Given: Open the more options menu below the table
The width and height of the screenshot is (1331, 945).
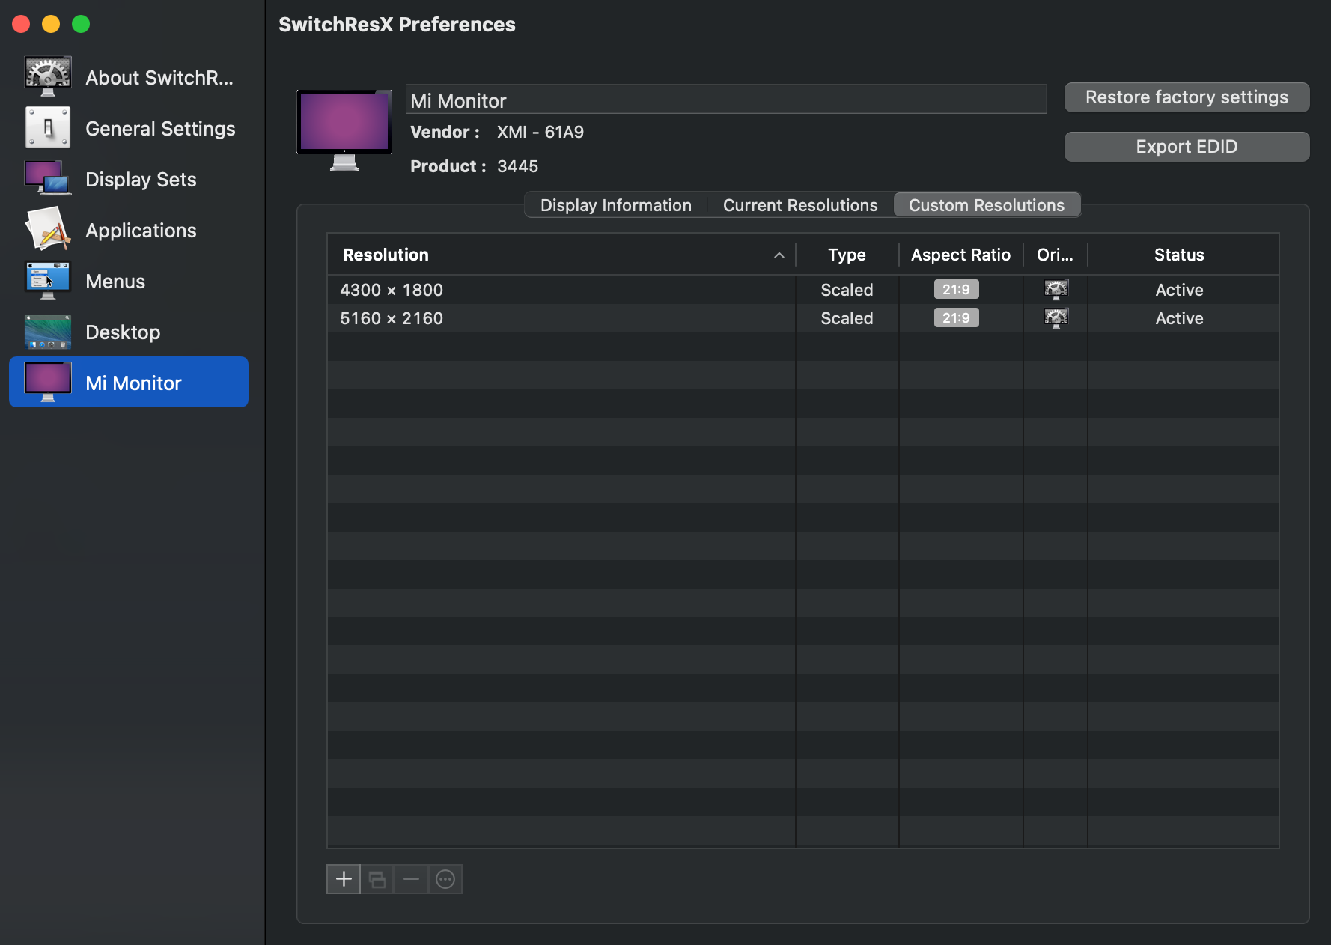Looking at the screenshot, I should [445, 878].
